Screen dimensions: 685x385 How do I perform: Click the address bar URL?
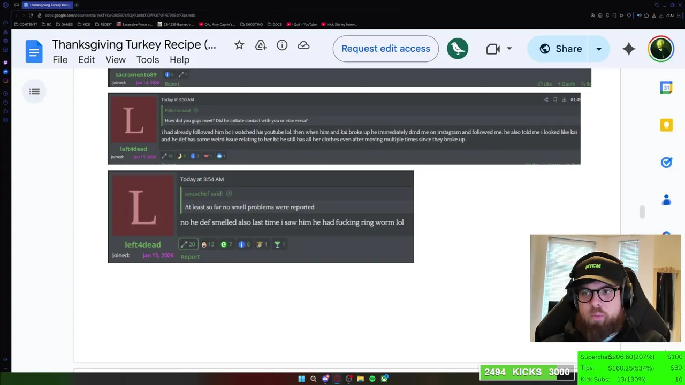(x=120, y=16)
